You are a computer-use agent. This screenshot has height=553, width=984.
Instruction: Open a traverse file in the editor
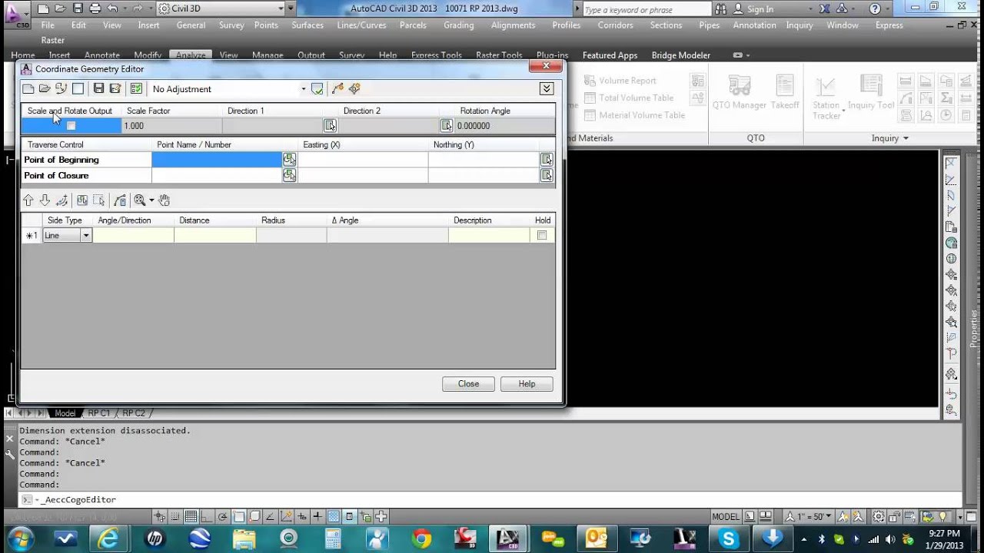45,89
